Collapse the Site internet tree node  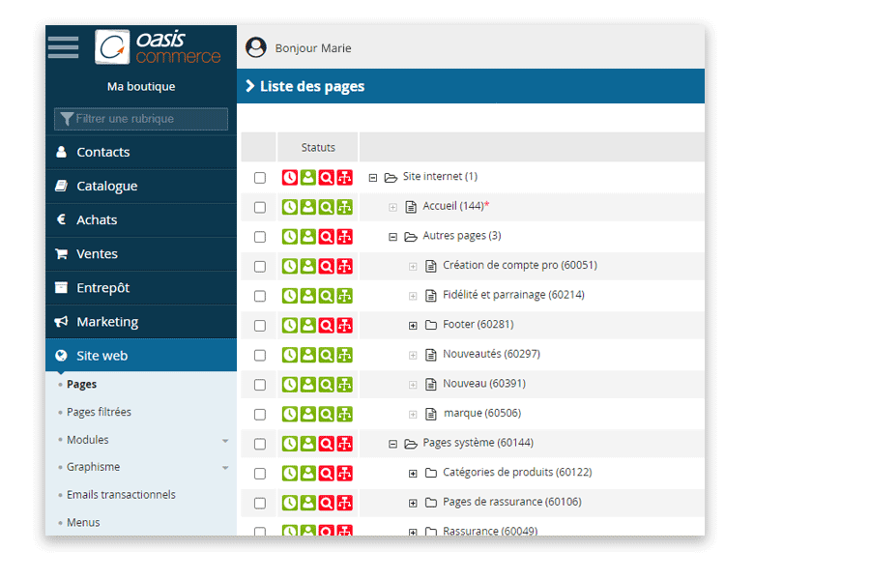point(373,178)
